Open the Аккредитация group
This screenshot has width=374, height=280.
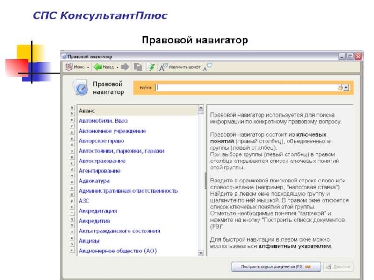[x=98, y=211]
